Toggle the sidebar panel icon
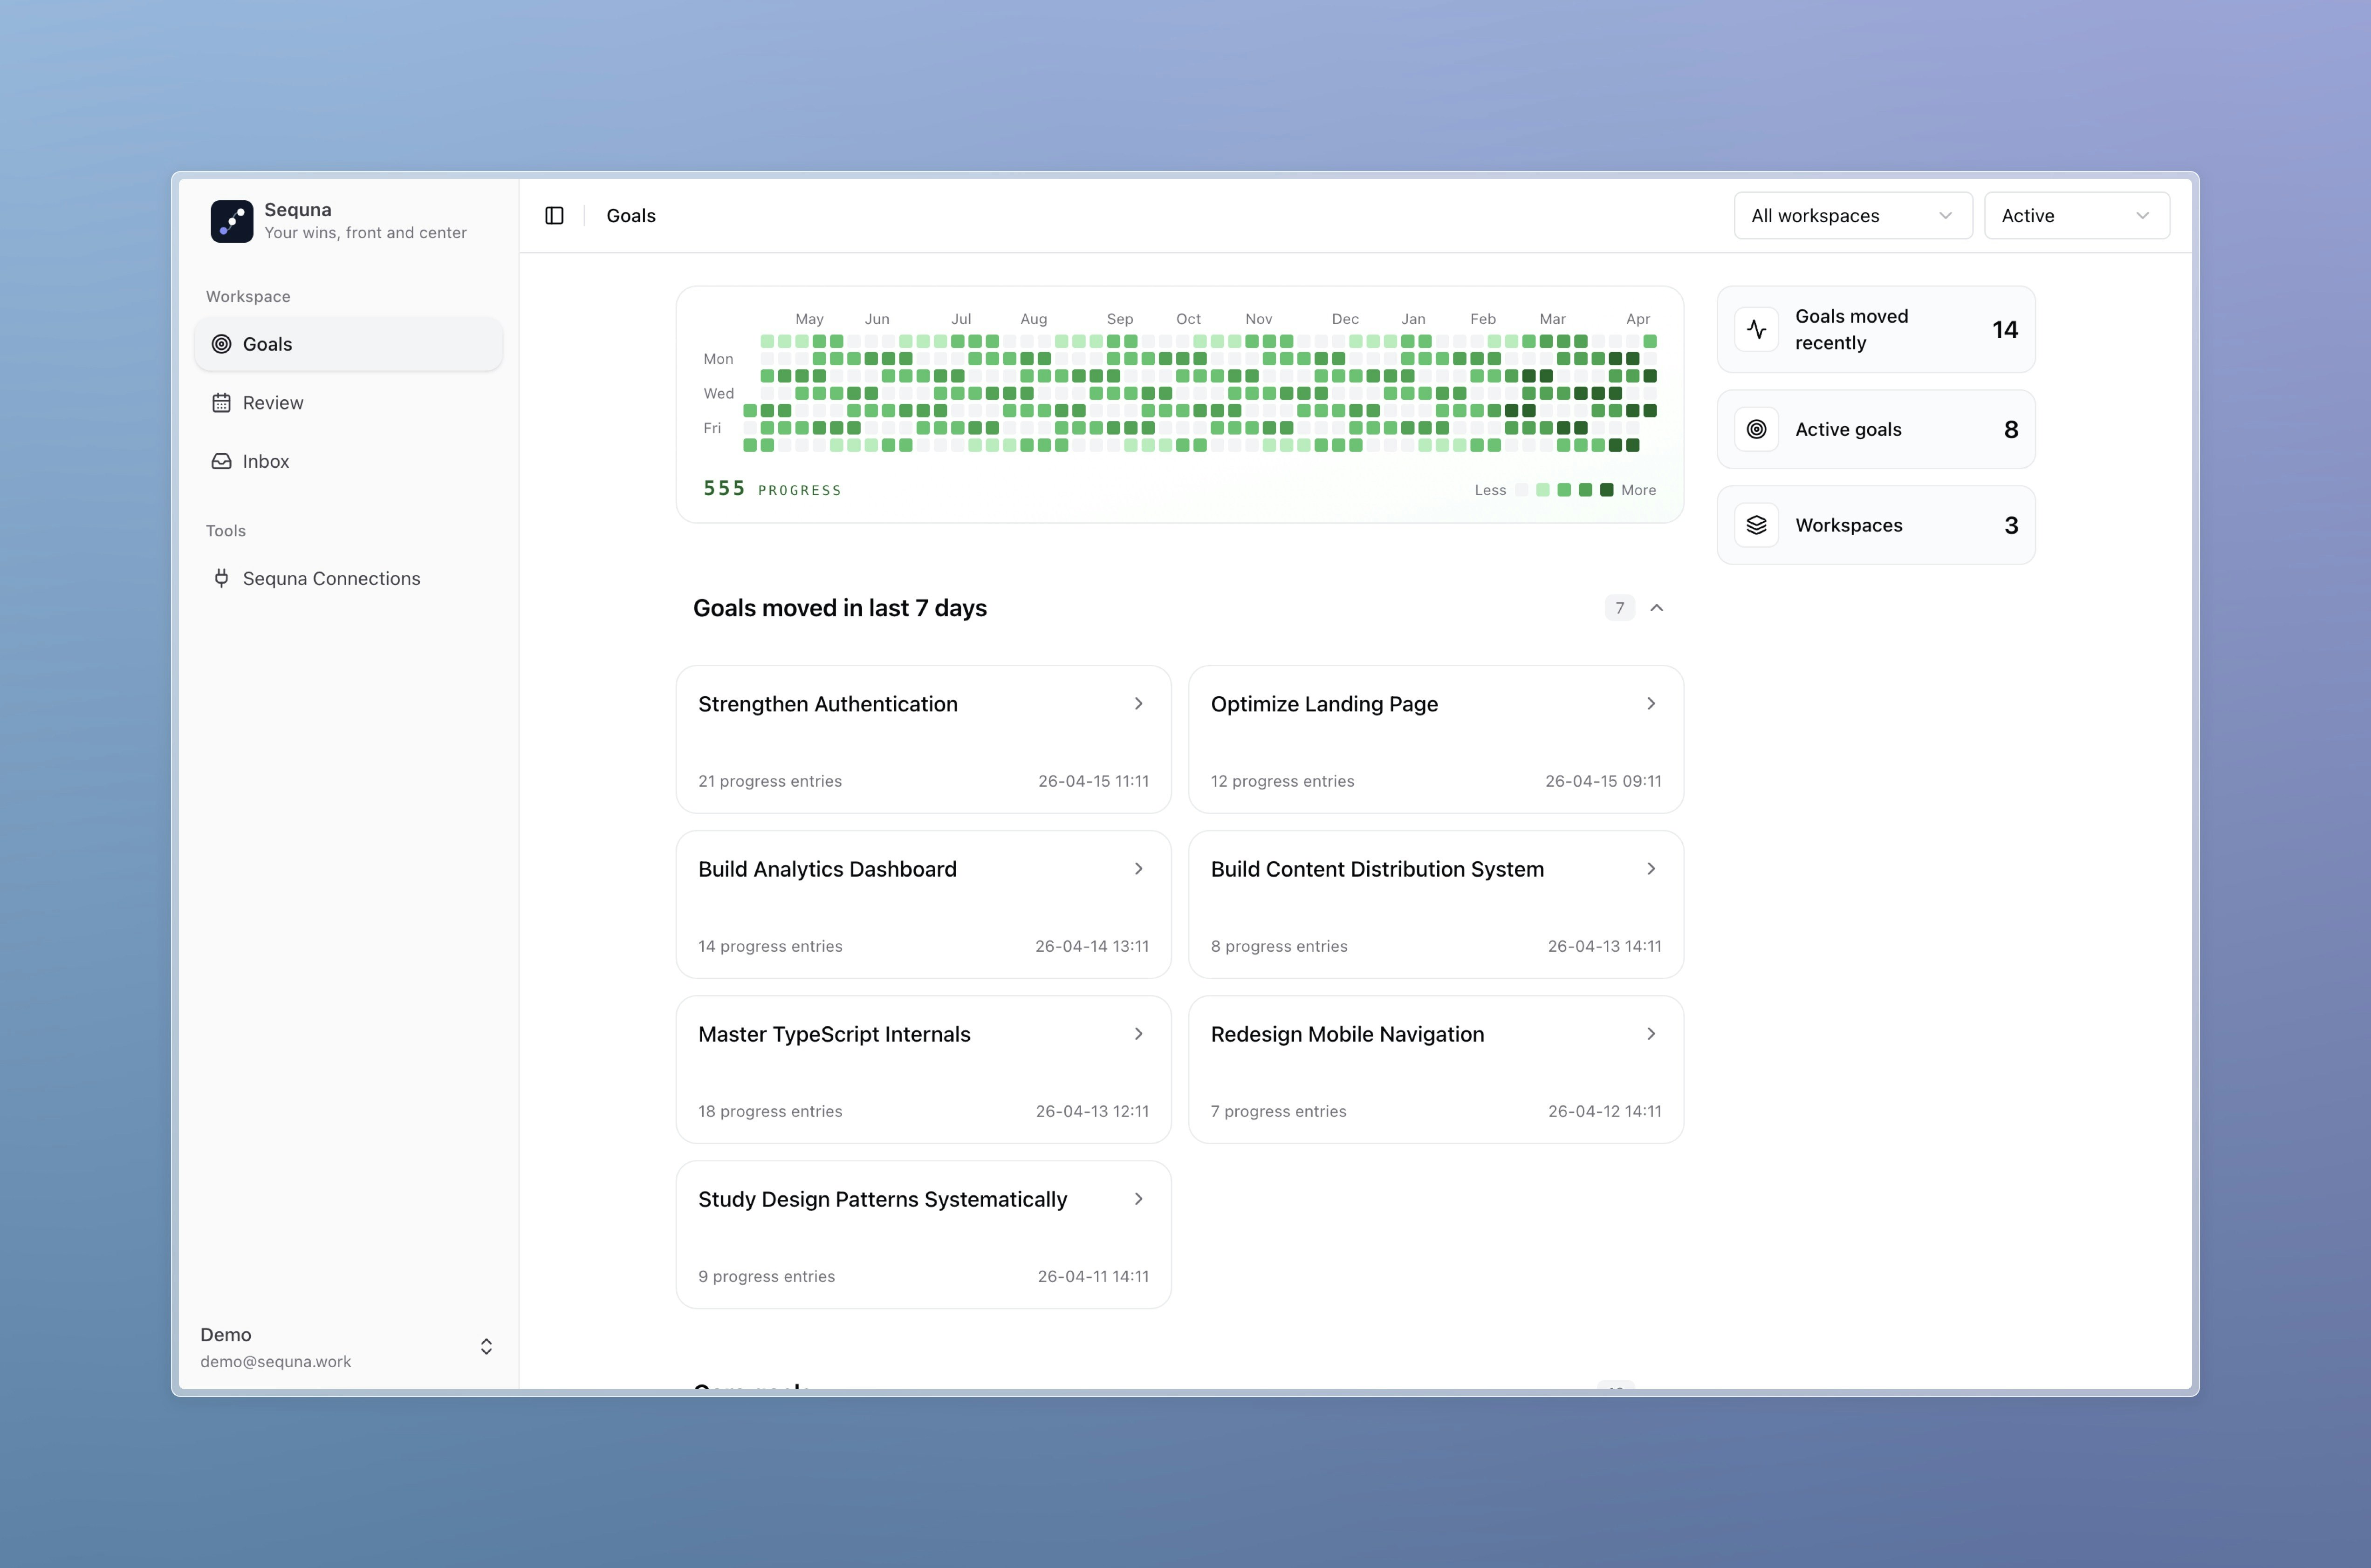 pos(554,216)
